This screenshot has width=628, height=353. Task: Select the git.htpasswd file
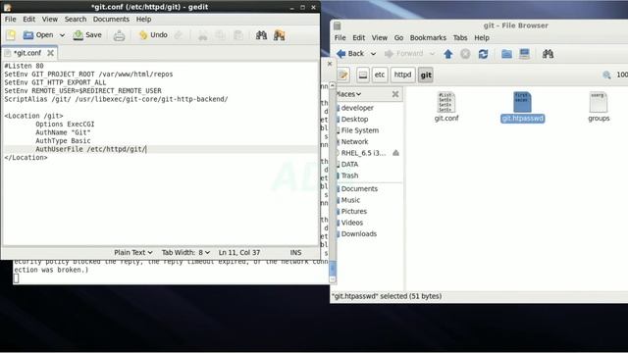coord(522,107)
